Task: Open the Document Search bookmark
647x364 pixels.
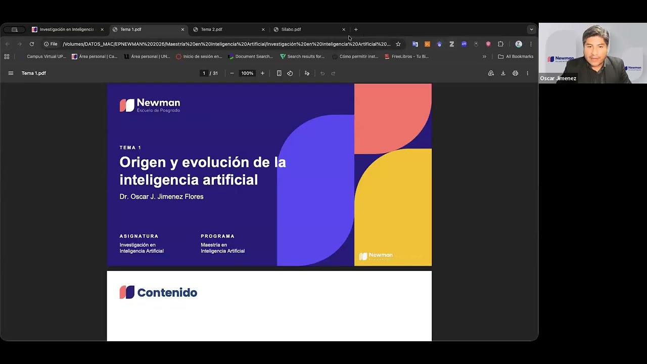Action: (x=251, y=57)
